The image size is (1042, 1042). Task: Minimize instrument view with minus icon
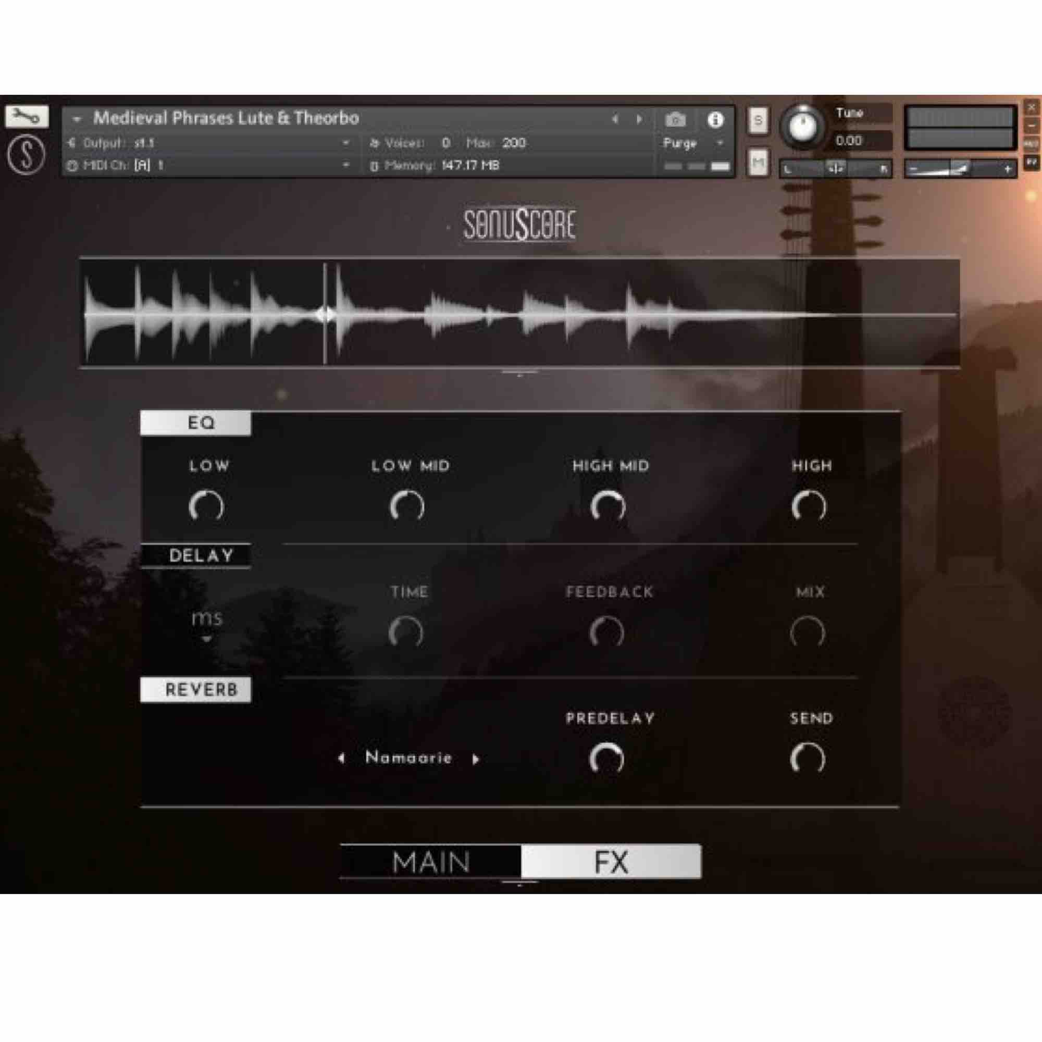[1031, 126]
